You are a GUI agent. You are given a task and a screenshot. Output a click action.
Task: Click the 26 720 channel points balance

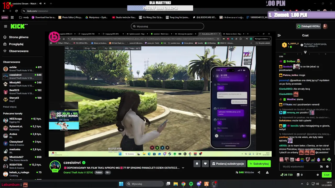click(x=287, y=175)
